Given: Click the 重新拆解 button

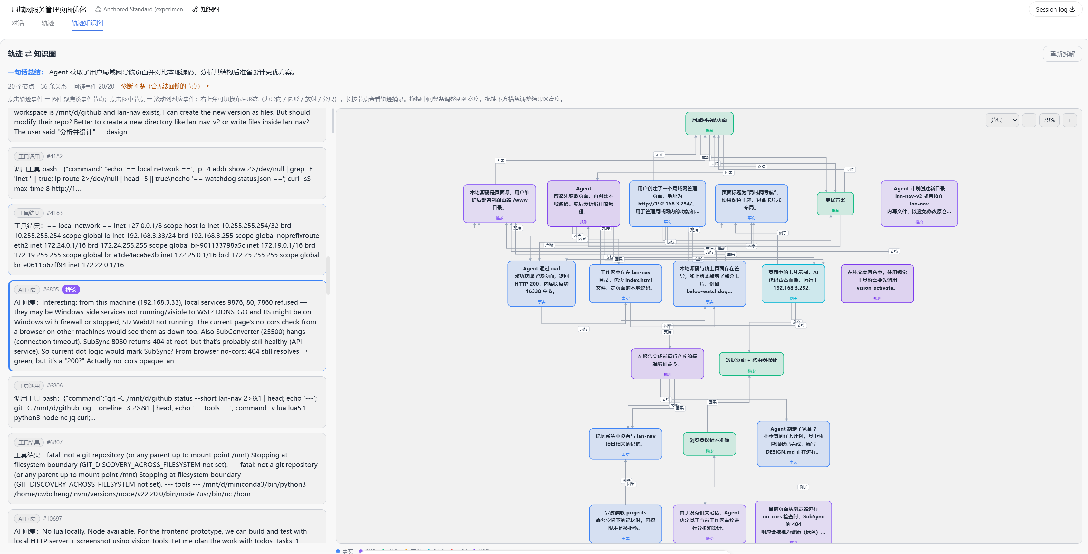Looking at the screenshot, I should [x=1062, y=53].
